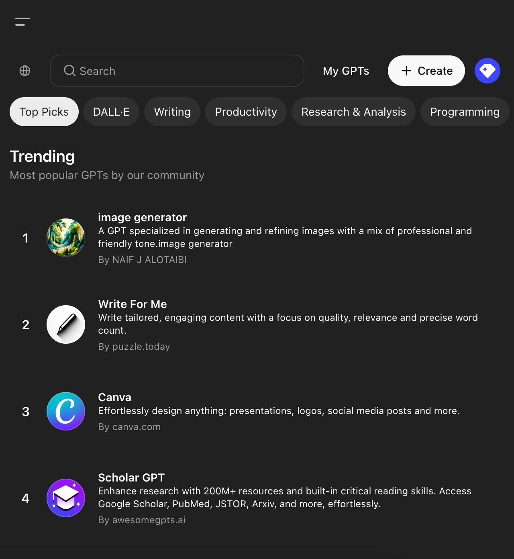Open the Canva logo icon
This screenshot has height=559, width=514.
click(x=66, y=411)
